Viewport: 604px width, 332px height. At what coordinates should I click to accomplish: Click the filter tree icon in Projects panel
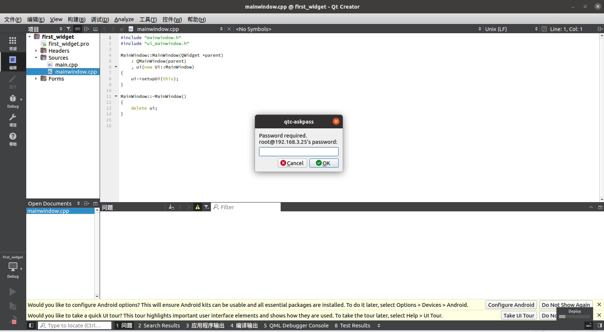click(69, 29)
